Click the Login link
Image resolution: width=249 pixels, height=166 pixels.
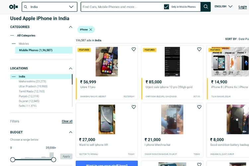(x=243, y=7)
